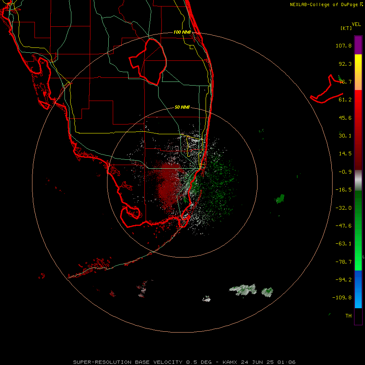
Task: Click the NEXLAB-College of DuPage text
Action: point(324,4)
